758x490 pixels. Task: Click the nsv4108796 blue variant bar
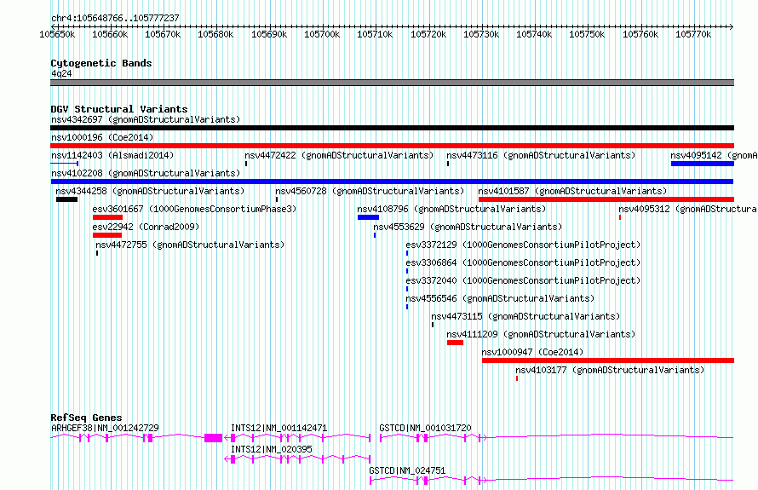pos(368,217)
